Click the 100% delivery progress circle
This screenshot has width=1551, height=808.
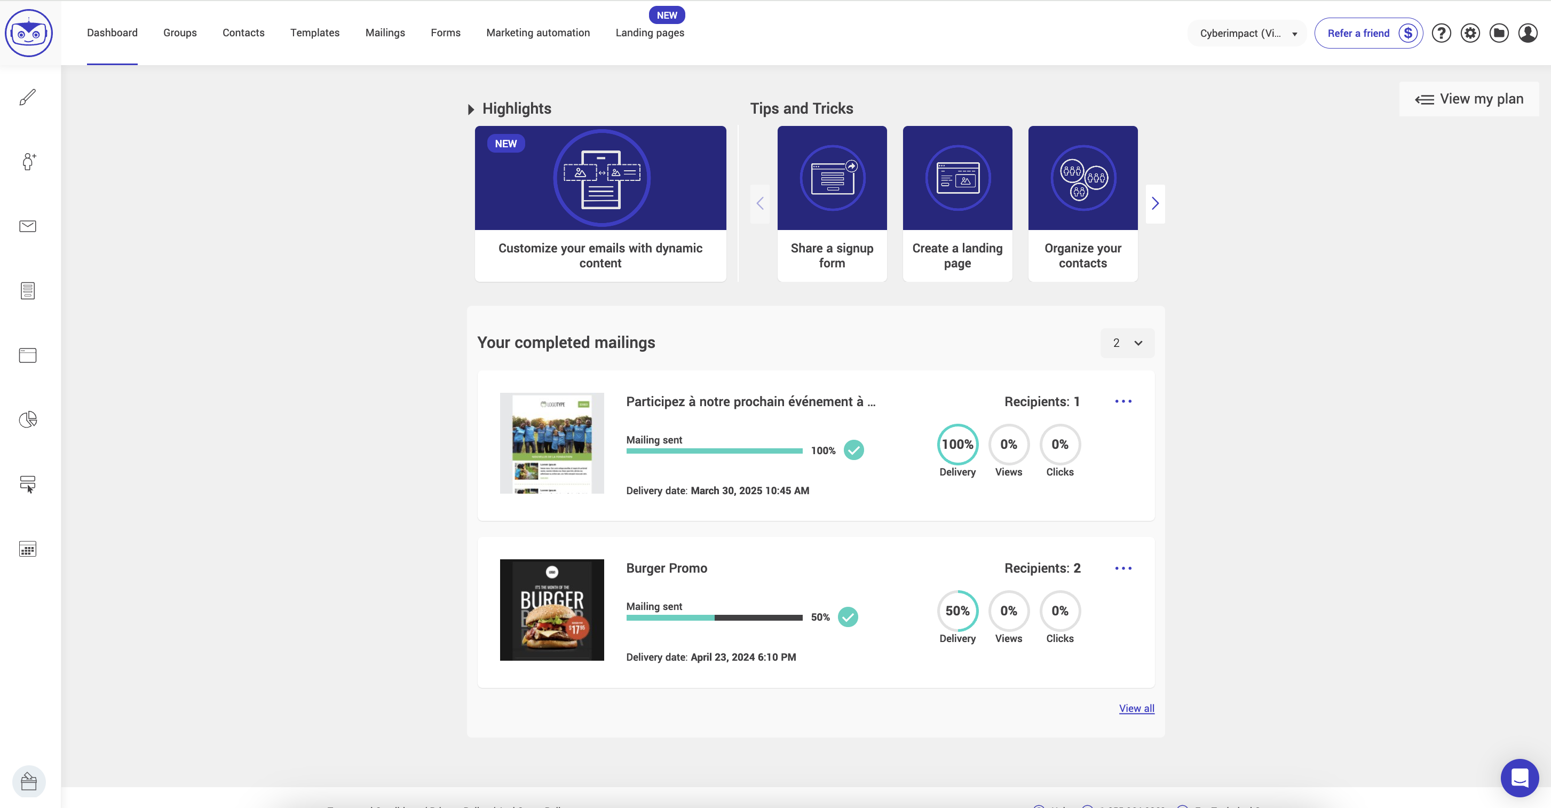[x=957, y=443]
